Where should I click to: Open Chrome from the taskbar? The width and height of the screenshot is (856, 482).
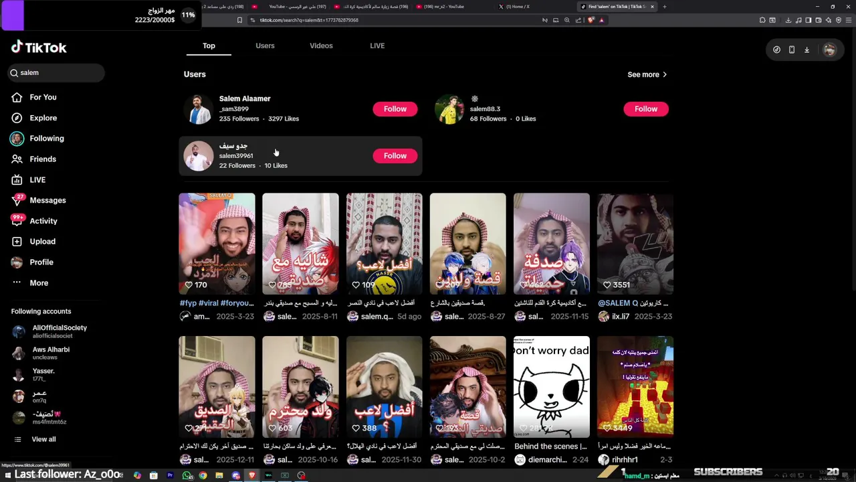(203, 475)
